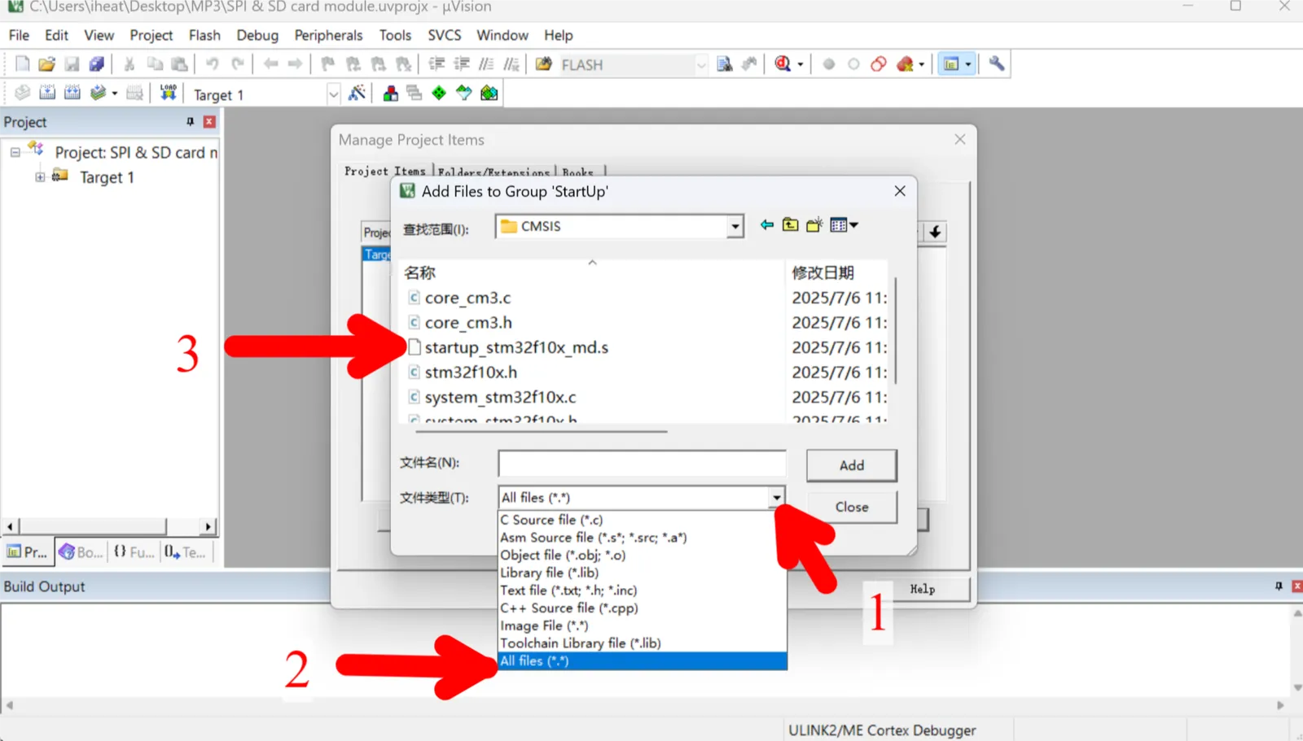Click the Close button in Add Files dialog

tap(851, 507)
